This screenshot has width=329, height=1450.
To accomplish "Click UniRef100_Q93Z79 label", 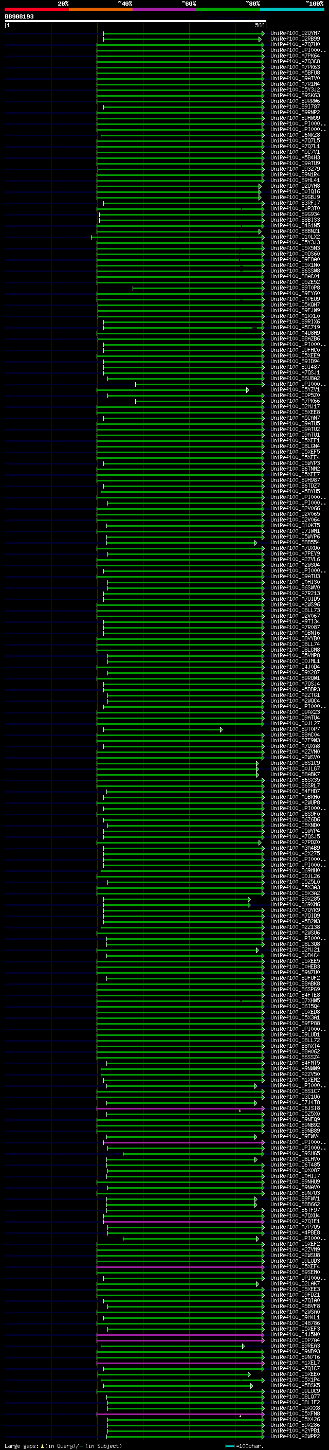I will pyautogui.click(x=295, y=169).
